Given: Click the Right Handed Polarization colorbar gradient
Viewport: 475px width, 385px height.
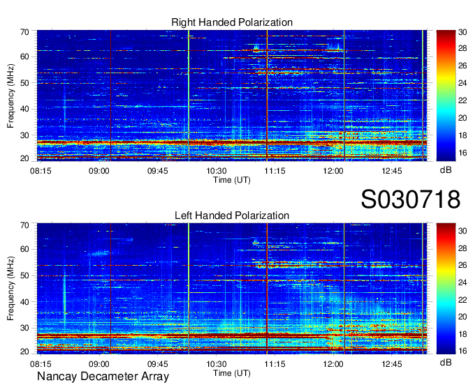Looking at the screenshot, I should 446,96.
